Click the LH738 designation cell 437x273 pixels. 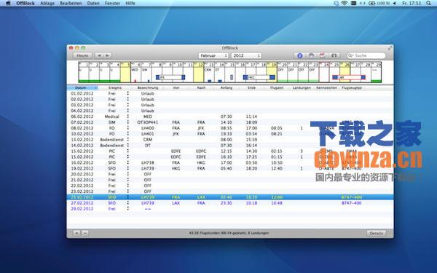[x=148, y=162]
